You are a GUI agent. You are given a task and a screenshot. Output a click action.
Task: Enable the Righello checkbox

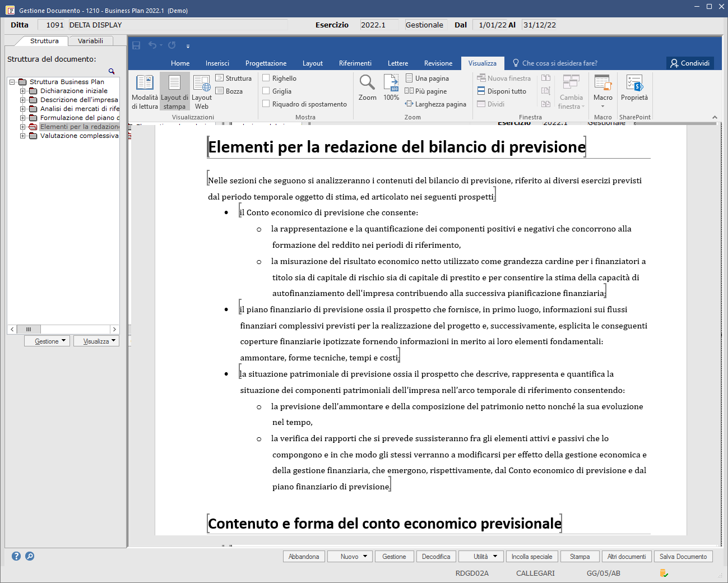[266, 78]
